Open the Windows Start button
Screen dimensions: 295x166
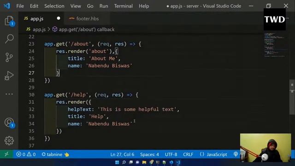117,162
